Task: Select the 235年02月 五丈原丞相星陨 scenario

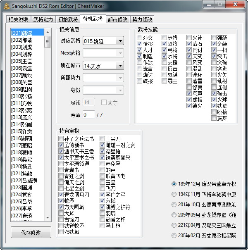Action: pyautogui.click(x=174, y=236)
